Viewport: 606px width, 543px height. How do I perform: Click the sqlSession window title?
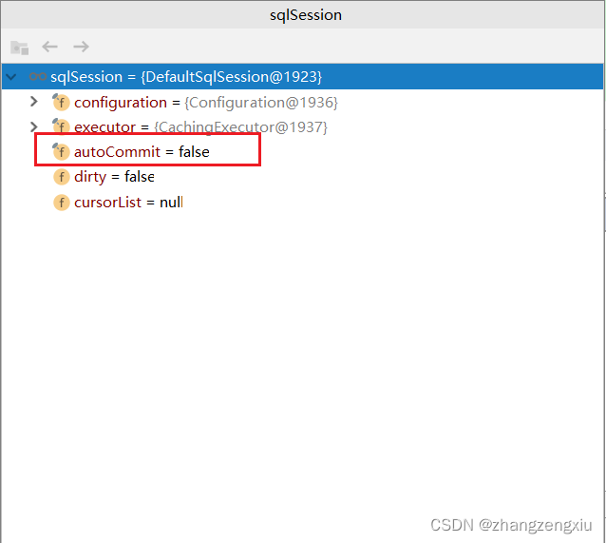[306, 15]
